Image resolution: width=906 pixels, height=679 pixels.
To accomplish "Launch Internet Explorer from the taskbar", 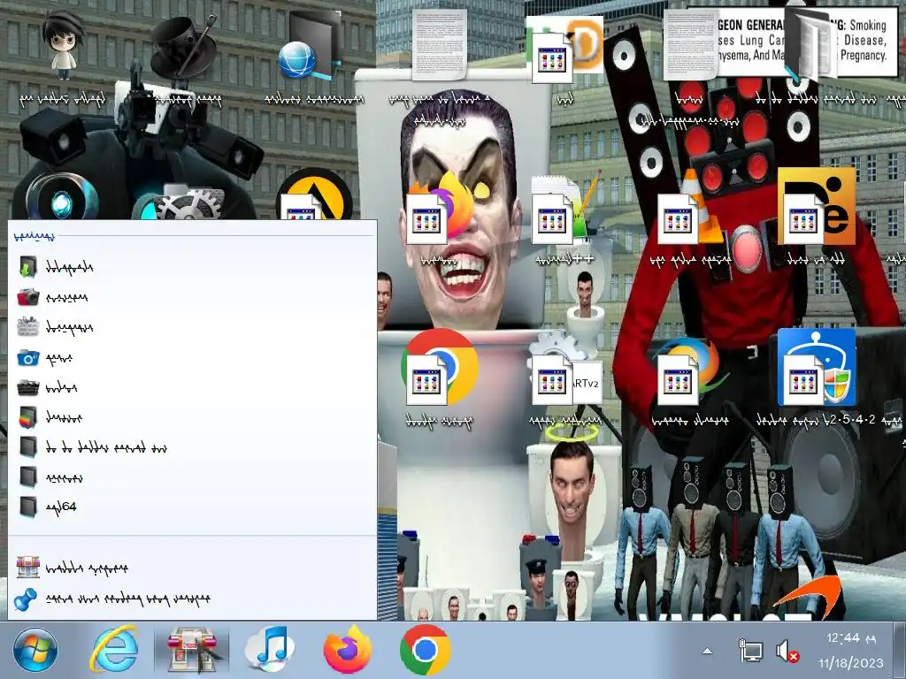I will pyautogui.click(x=114, y=652).
